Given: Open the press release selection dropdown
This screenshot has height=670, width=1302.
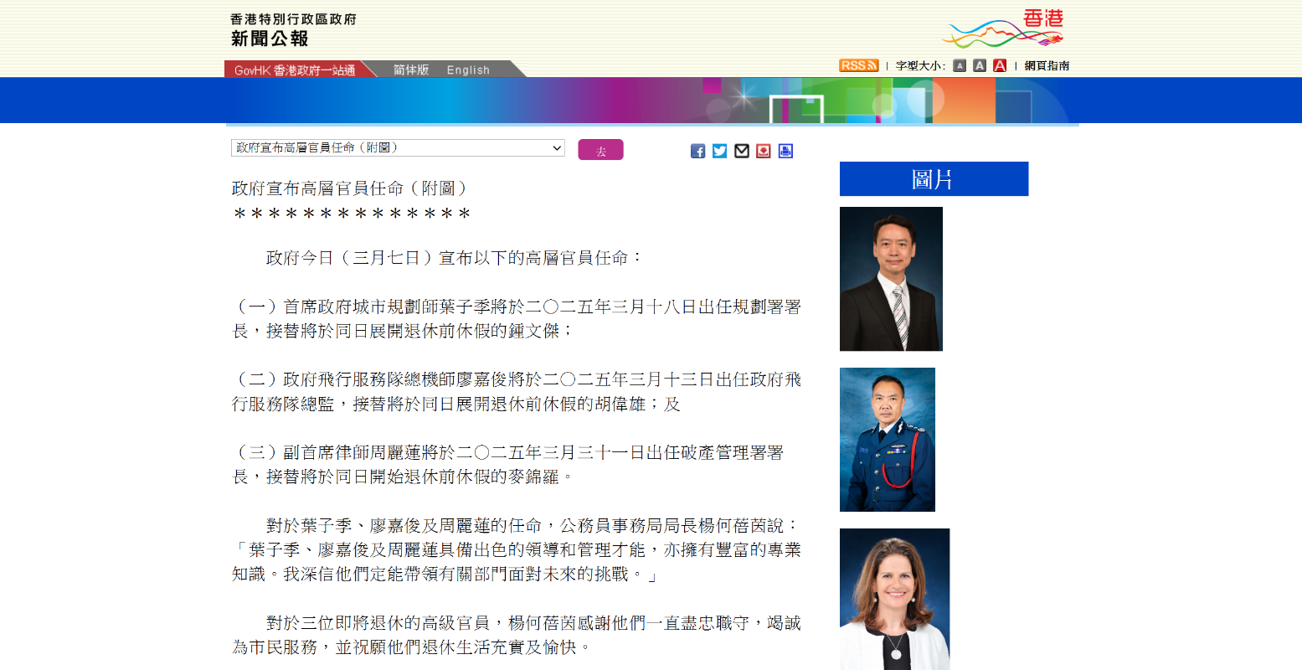Looking at the screenshot, I should (x=398, y=148).
